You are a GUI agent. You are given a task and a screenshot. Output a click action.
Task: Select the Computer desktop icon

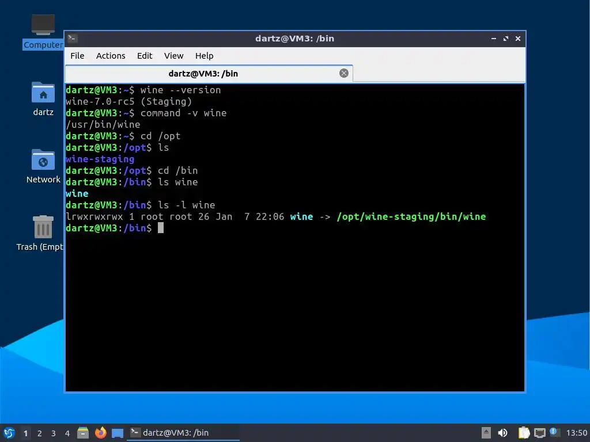(43, 32)
